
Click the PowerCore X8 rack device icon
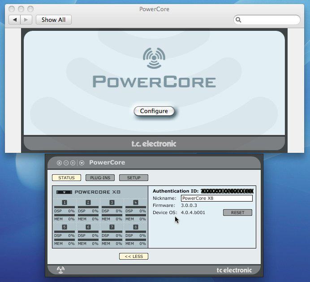[x=64, y=192]
